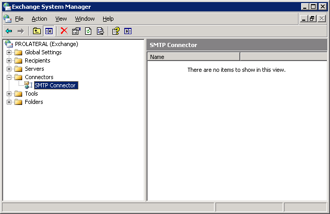Toggle Show/Hide Console Tree button
Screen dimensions: 330x214
(49, 31)
